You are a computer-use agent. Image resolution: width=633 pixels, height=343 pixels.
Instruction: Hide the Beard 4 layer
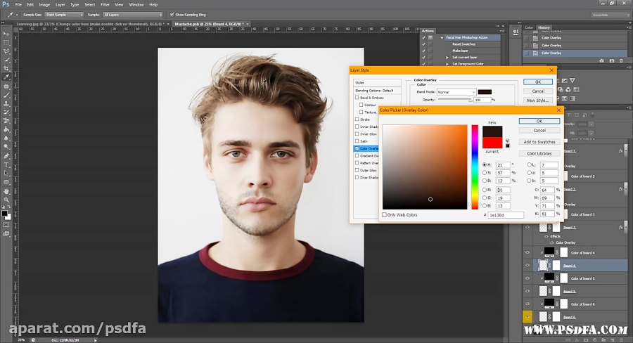coord(527,265)
